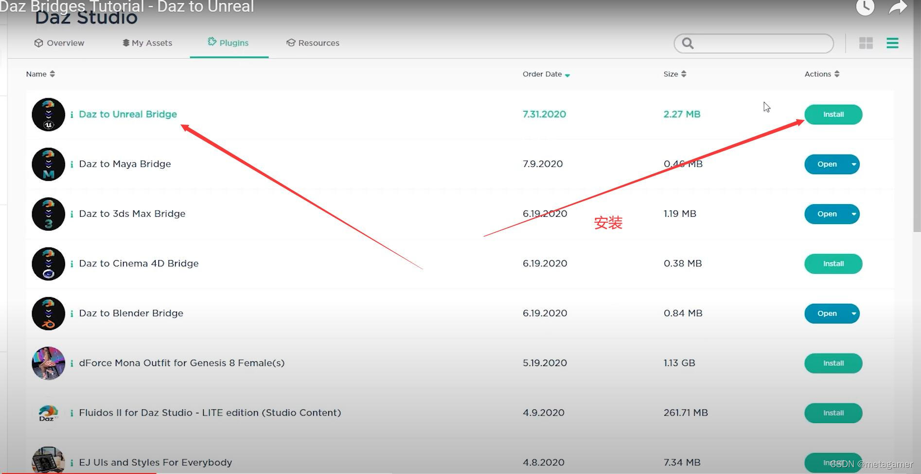921x474 pixels.
Task: Click the video title text
Action: [126, 6]
